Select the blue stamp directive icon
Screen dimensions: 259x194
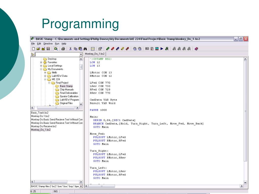[x=117, y=49]
